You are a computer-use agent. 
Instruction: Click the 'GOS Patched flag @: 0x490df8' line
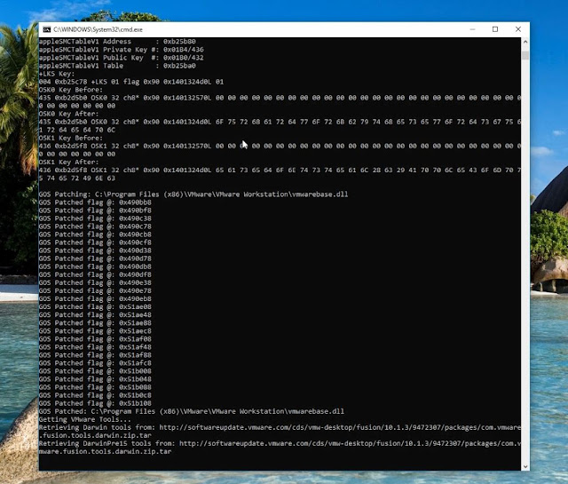click(x=95, y=274)
